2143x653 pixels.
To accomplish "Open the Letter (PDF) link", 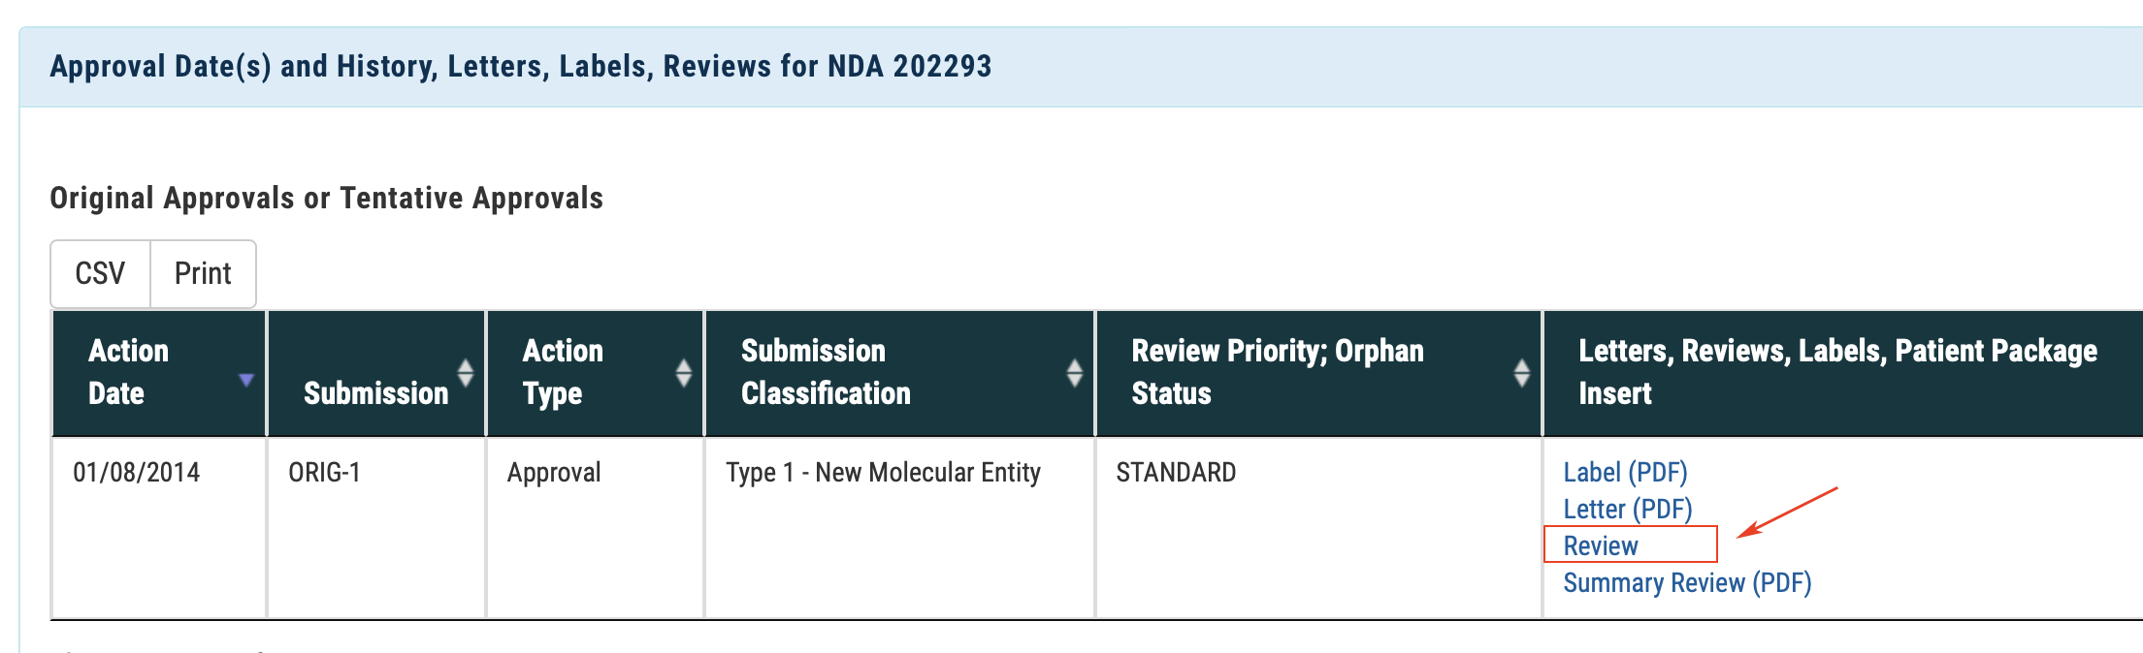I will [x=1627, y=510].
